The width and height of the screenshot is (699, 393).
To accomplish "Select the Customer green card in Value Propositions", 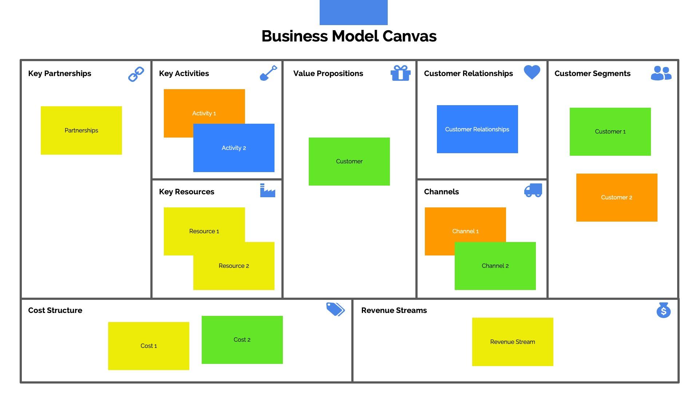I will 348,161.
